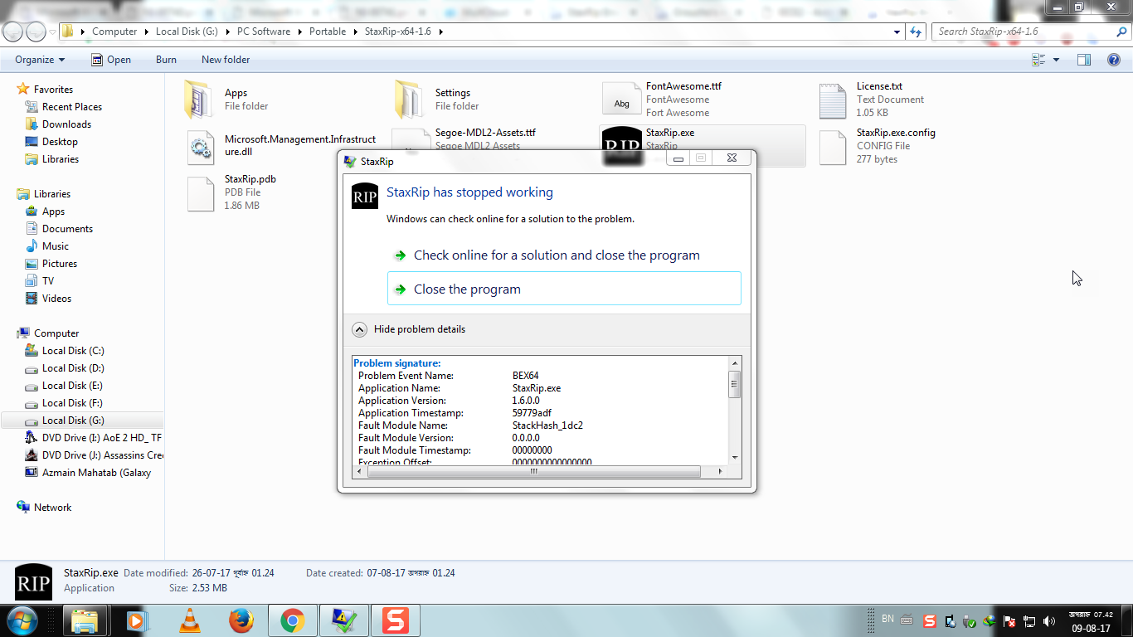Viewport: 1133px width, 637px height.
Task: Click the BN language indicator
Action: click(x=887, y=619)
